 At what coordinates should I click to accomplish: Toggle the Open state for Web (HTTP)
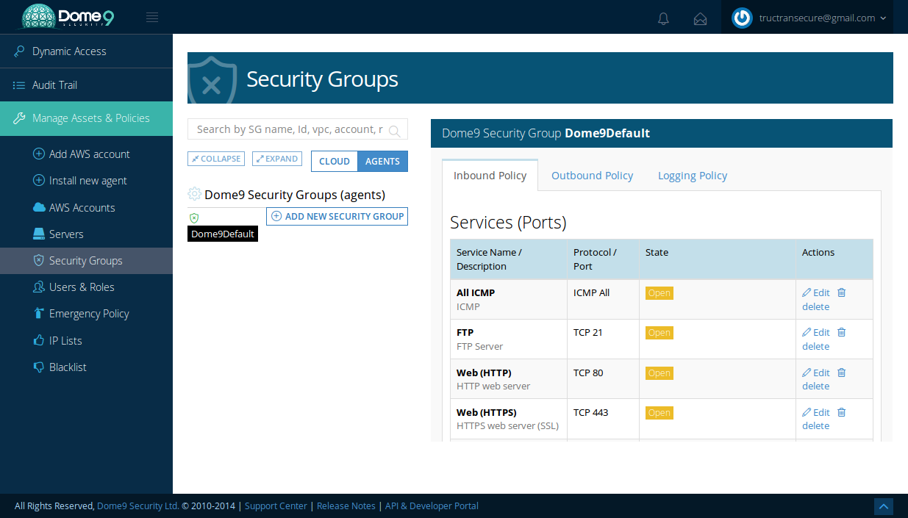(659, 373)
